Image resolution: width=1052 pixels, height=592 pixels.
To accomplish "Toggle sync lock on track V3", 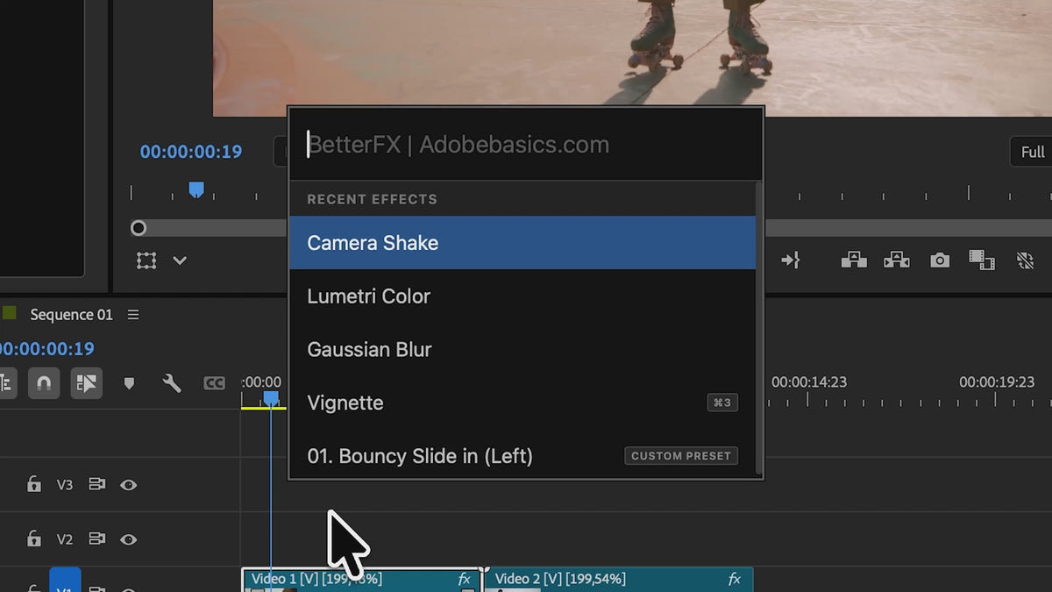I will (x=96, y=484).
